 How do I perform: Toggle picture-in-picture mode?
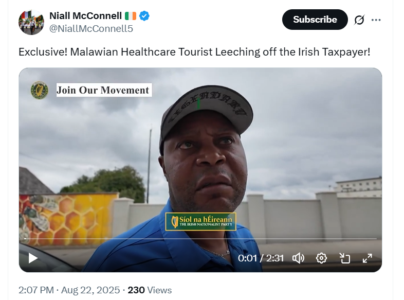[344, 258]
